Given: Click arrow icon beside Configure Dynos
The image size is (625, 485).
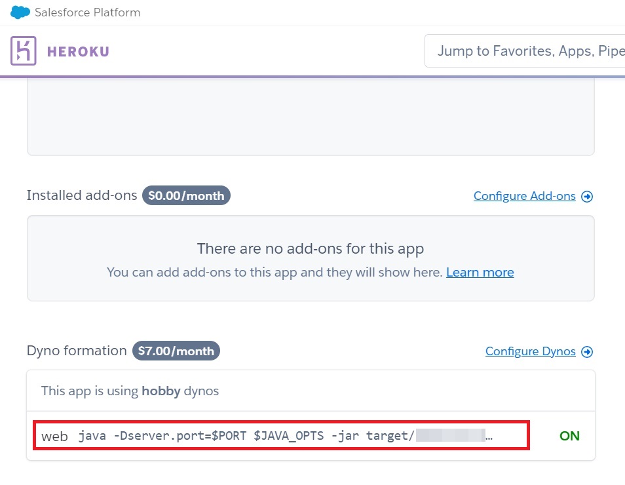Looking at the screenshot, I should (x=587, y=351).
